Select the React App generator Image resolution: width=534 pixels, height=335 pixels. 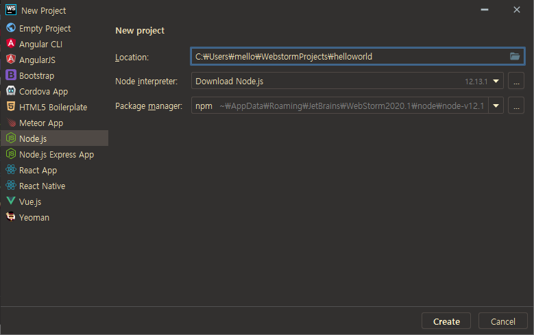pos(54,170)
